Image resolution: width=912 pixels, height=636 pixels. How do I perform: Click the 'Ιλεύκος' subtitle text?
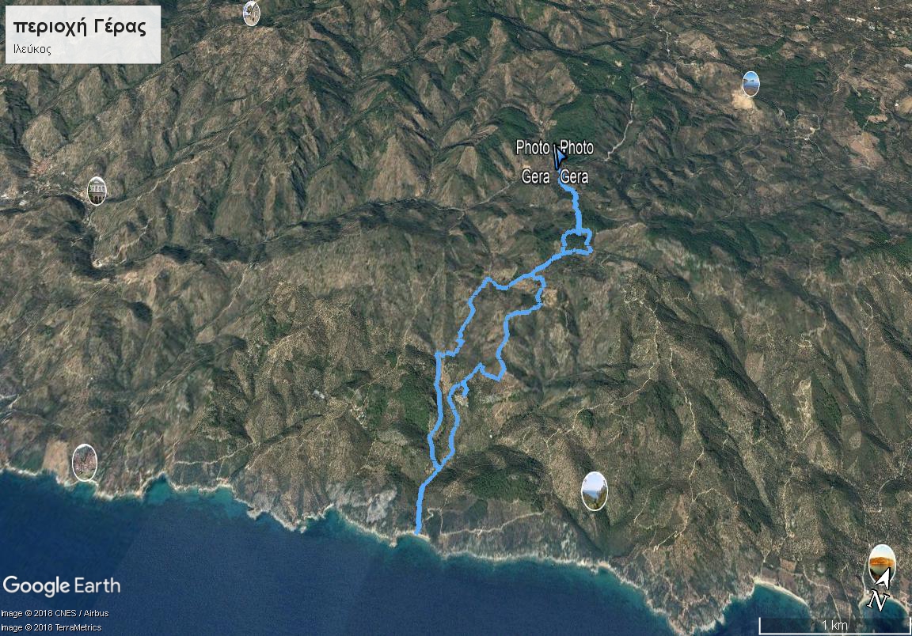(32, 49)
